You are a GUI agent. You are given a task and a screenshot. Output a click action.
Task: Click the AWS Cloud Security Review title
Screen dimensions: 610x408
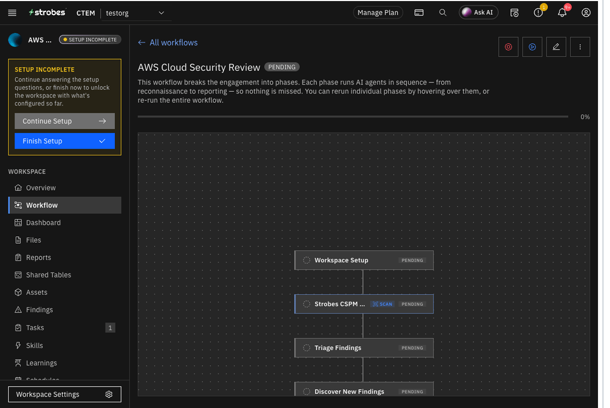tap(199, 67)
